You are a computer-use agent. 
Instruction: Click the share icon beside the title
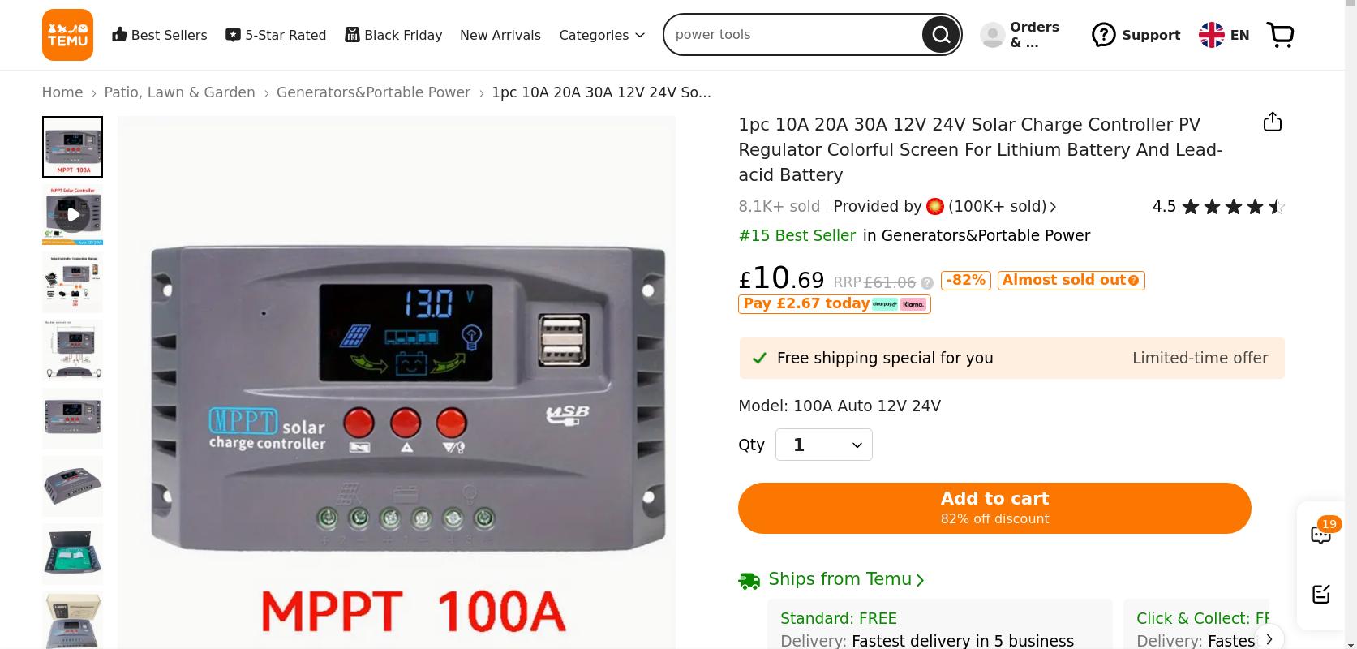[1273, 122]
